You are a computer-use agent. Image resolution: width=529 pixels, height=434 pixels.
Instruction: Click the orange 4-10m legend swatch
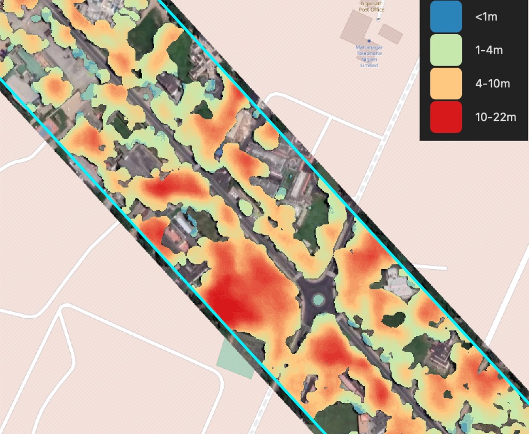click(446, 83)
